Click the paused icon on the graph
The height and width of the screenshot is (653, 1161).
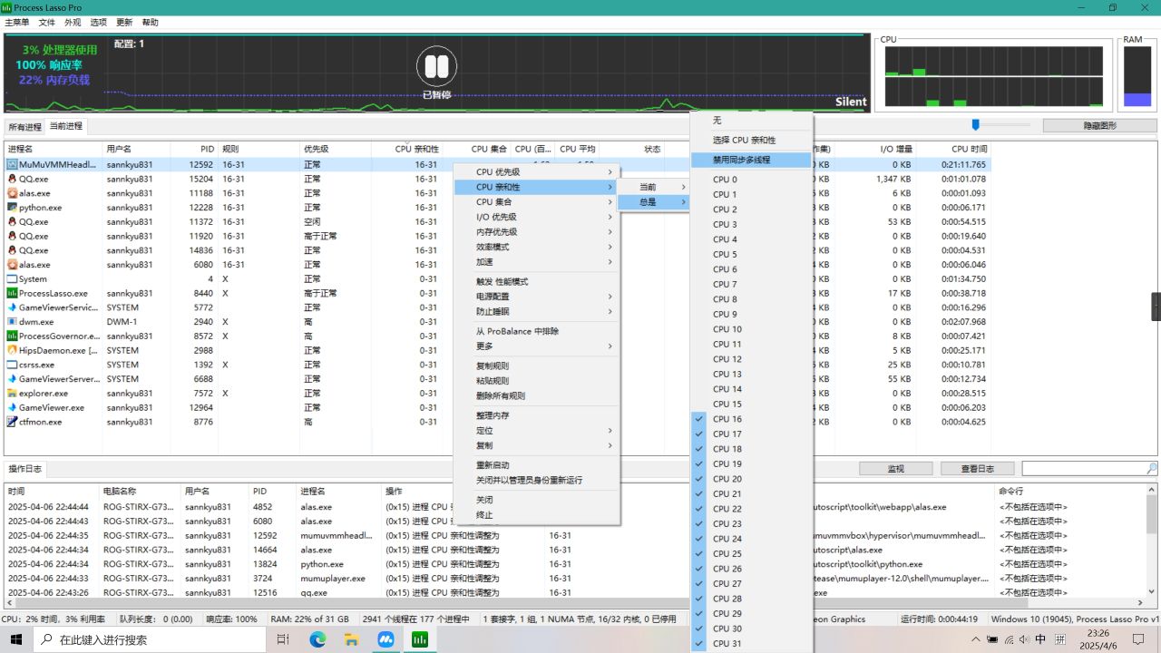tap(436, 66)
